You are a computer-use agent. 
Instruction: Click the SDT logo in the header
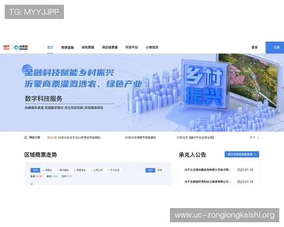(6, 47)
